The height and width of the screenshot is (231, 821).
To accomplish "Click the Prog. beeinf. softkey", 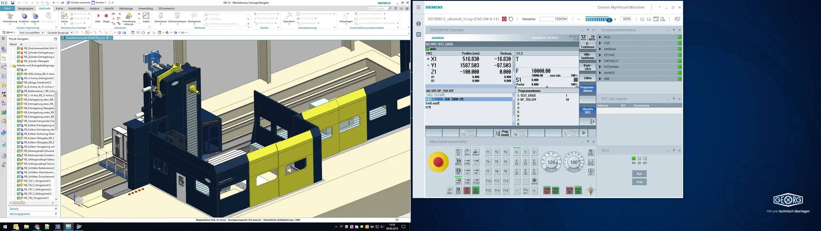I will (502, 133).
